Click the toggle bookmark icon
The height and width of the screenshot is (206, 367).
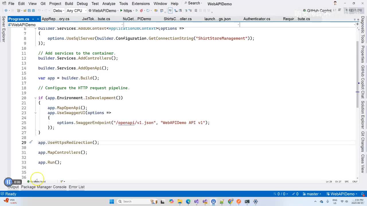[196, 11]
